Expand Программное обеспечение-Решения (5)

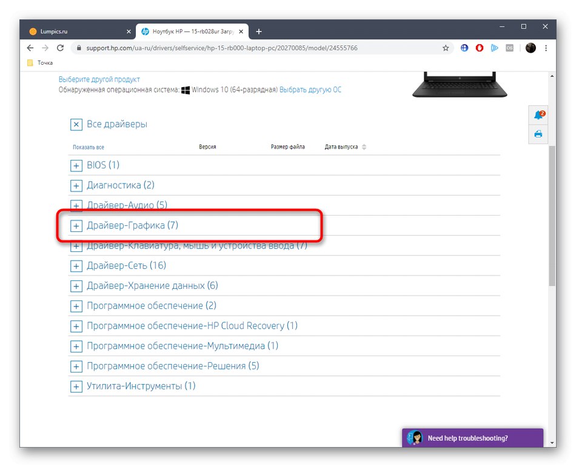coord(76,366)
